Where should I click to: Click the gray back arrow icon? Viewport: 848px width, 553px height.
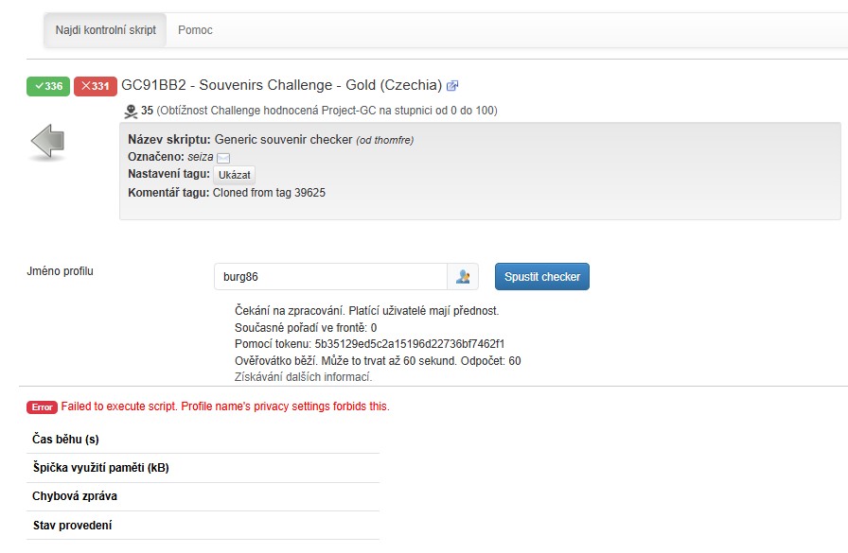47,142
